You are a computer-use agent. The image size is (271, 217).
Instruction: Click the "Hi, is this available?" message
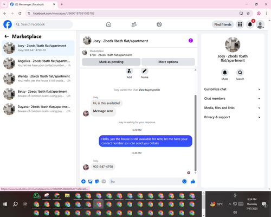click(107, 103)
